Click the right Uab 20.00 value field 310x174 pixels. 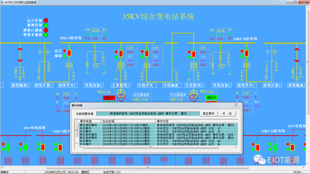pos(222,30)
